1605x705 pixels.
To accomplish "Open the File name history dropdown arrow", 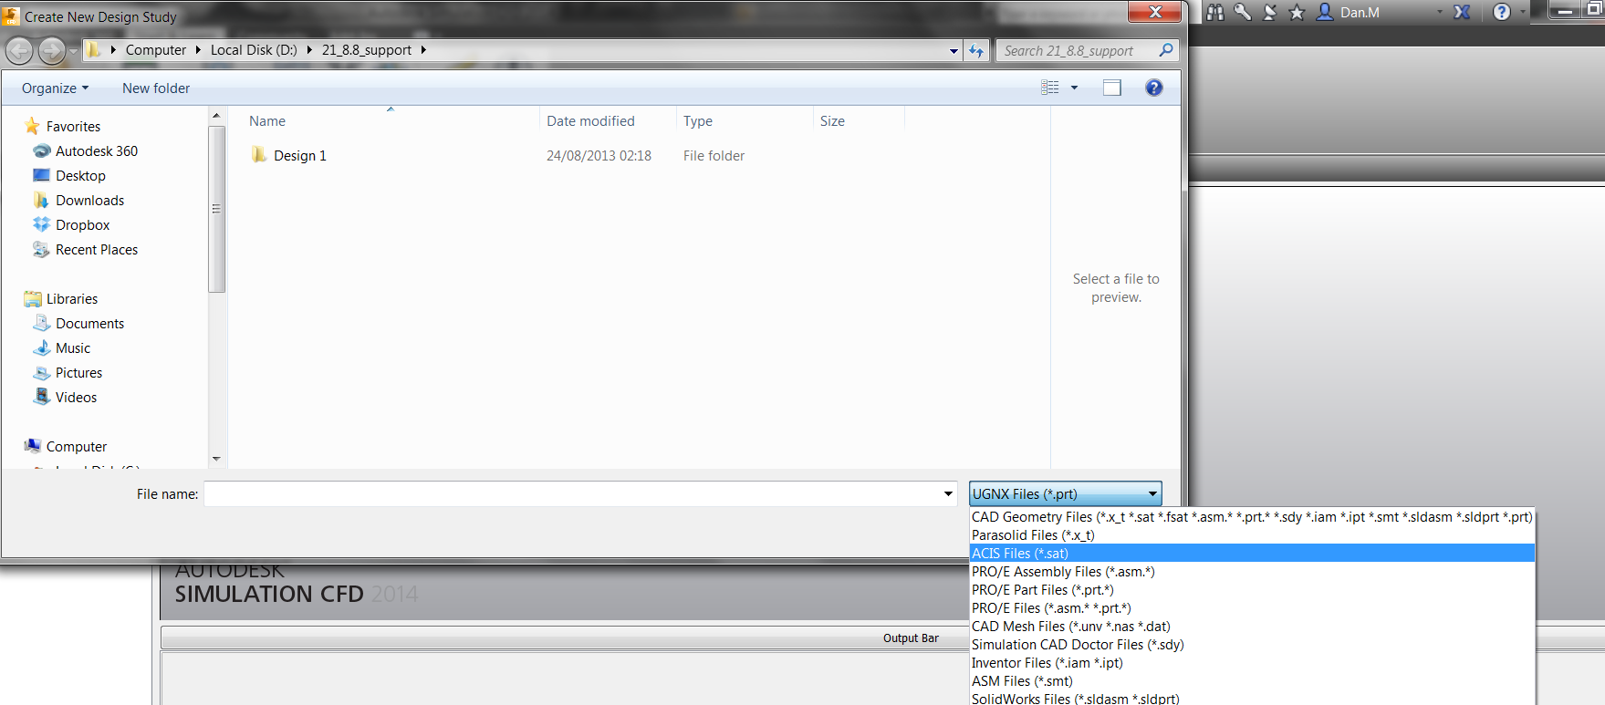I will pos(948,493).
